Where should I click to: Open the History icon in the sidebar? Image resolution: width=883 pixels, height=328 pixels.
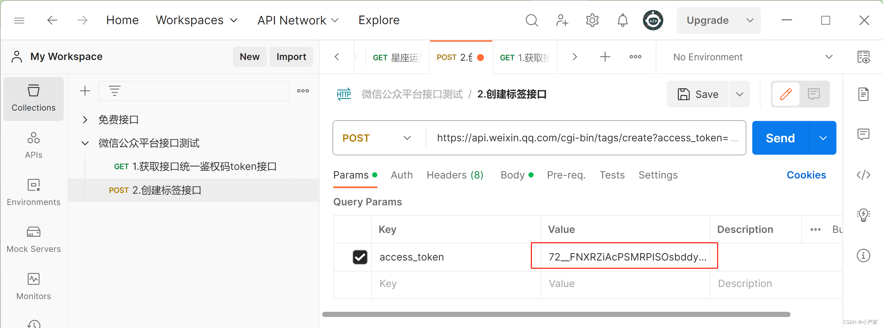[x=33, y=324]
